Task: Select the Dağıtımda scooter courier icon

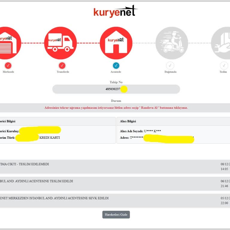Action: [172, 43]
